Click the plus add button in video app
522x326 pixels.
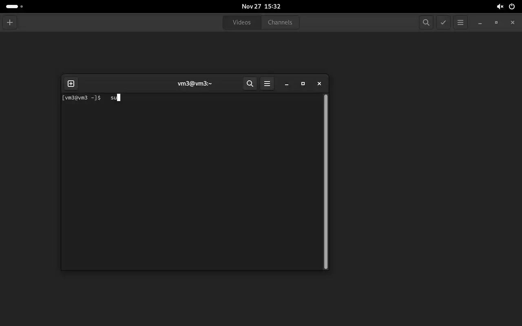(x=10, y=22)
